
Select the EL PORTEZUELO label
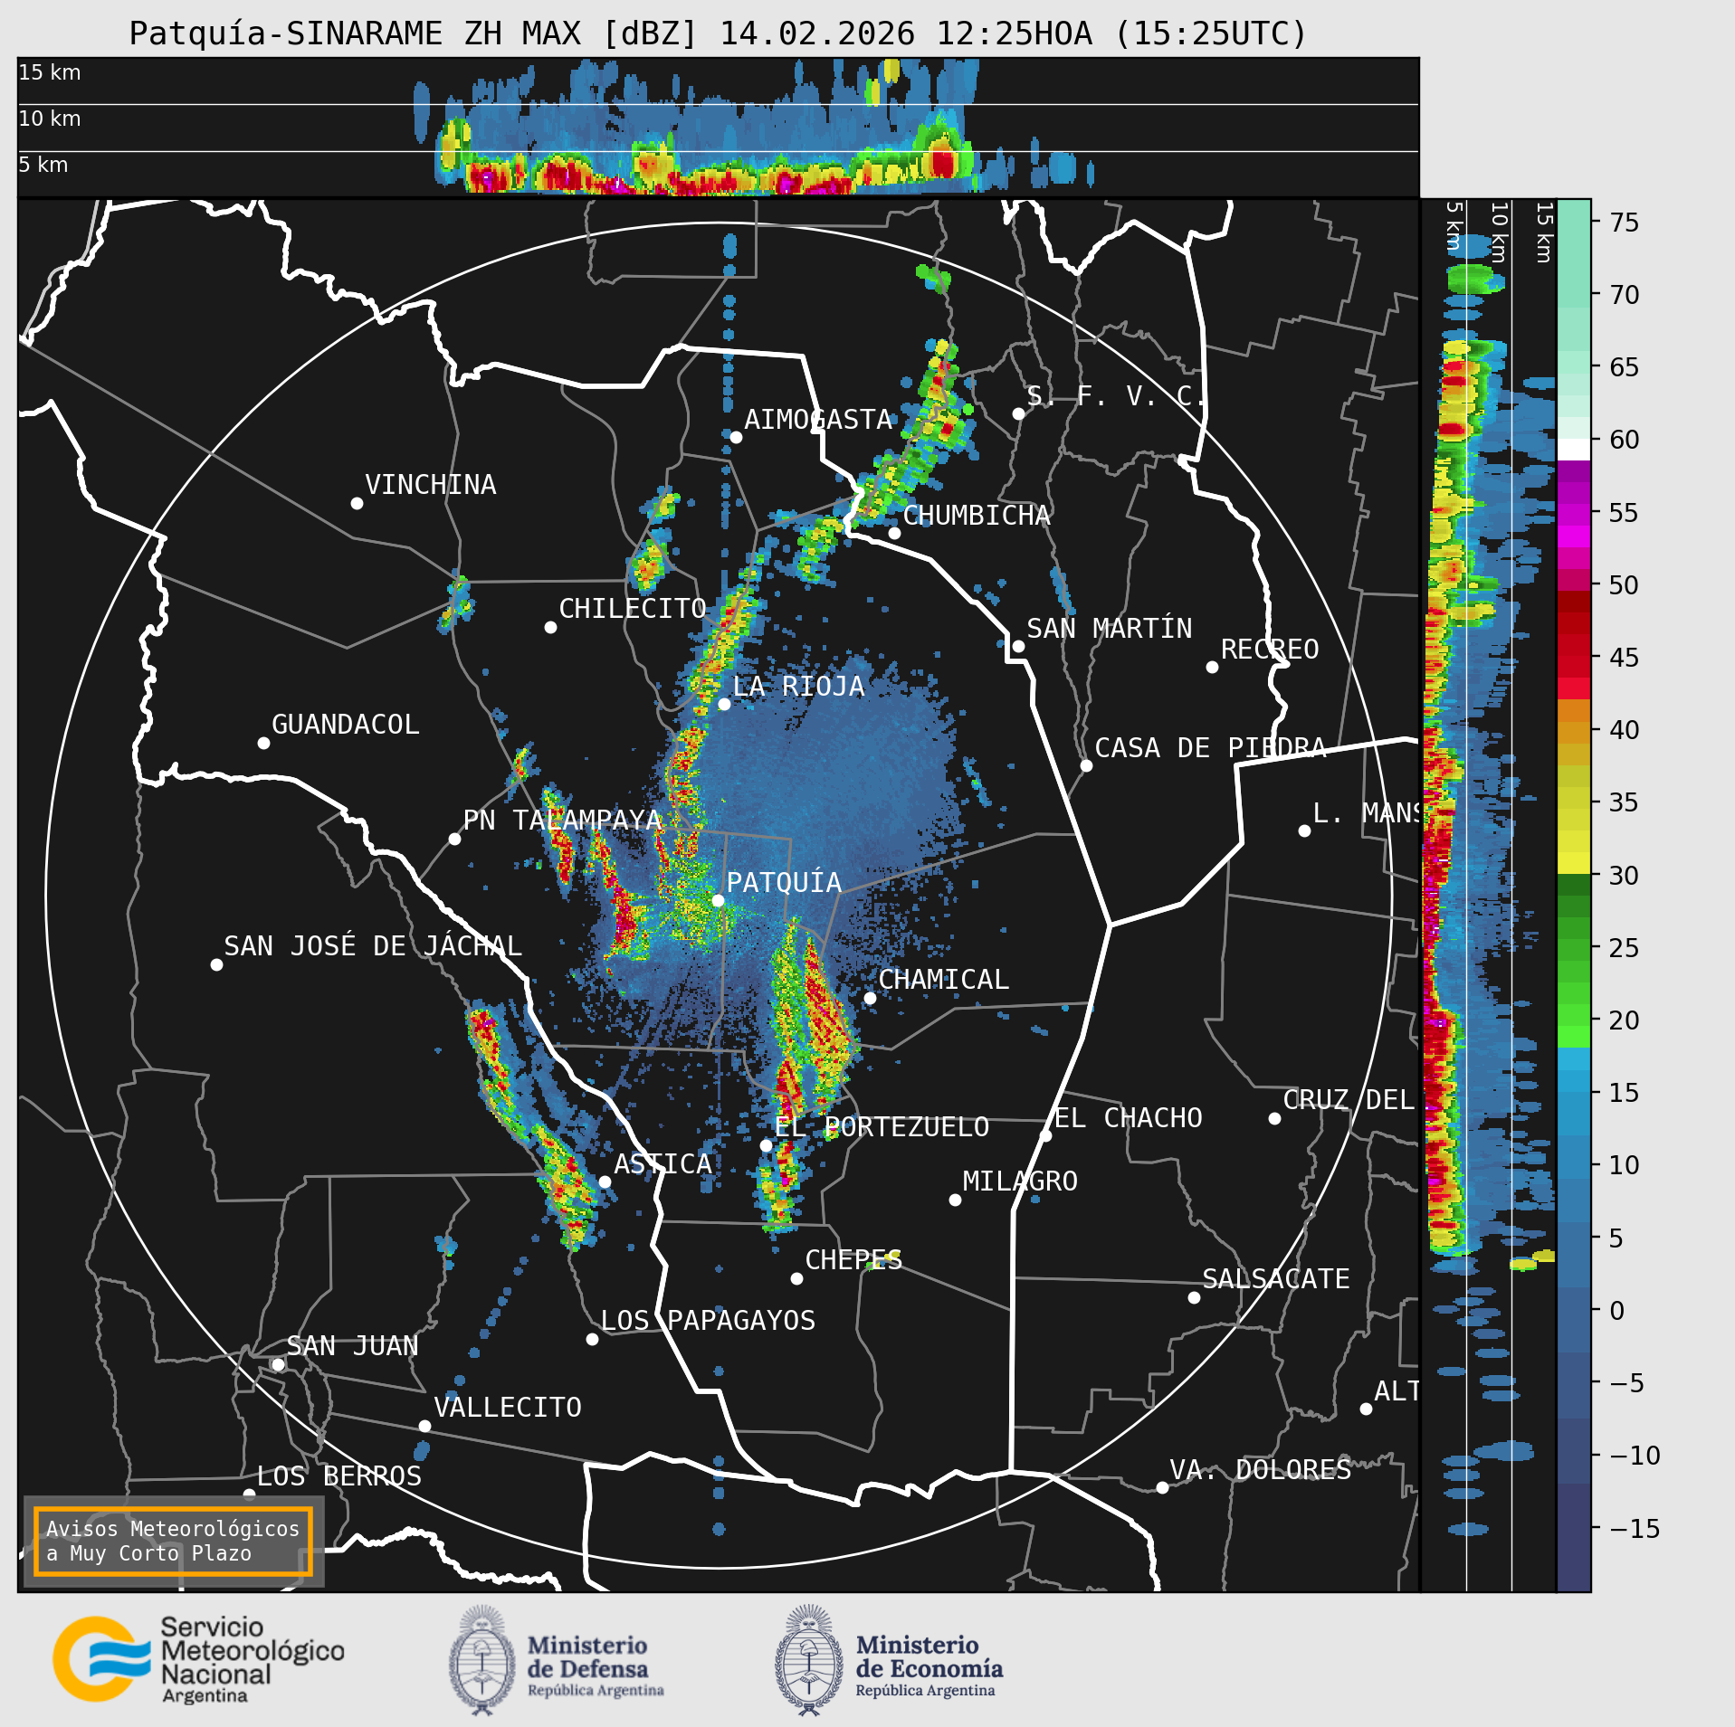(x=882, y=1126)
